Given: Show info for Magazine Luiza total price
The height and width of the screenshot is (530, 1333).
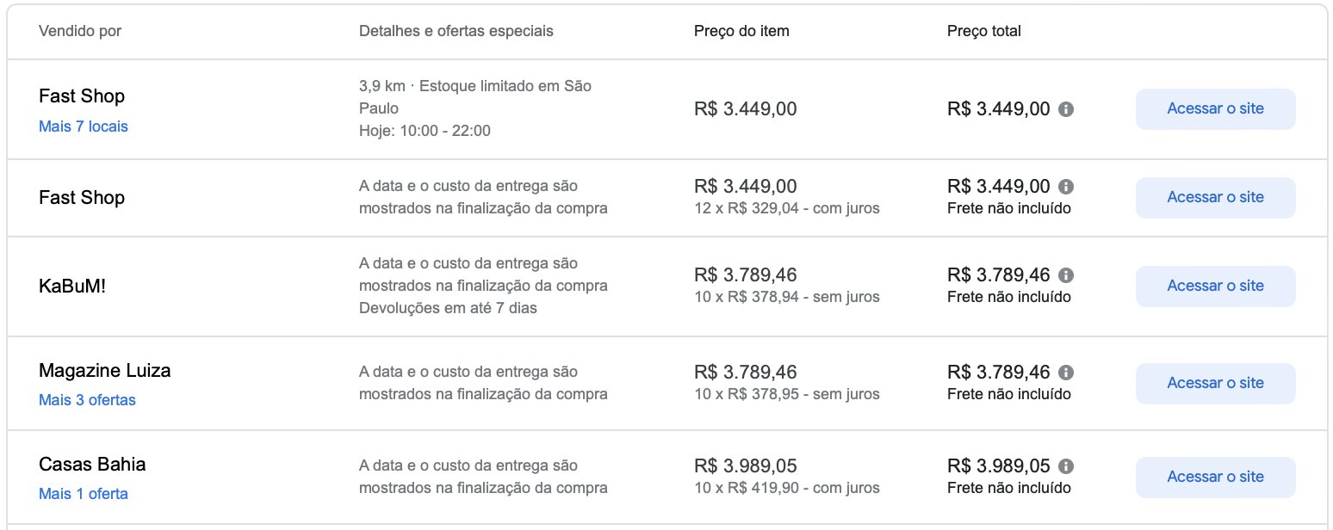Looking at the screenshot, I should coord(1066,373).
